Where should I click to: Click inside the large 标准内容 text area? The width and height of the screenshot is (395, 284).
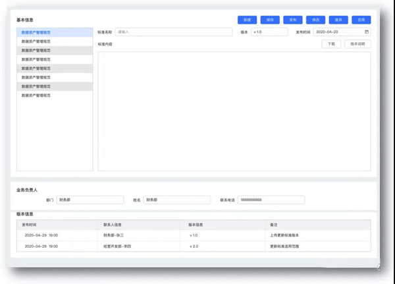[x=234, y=111]
